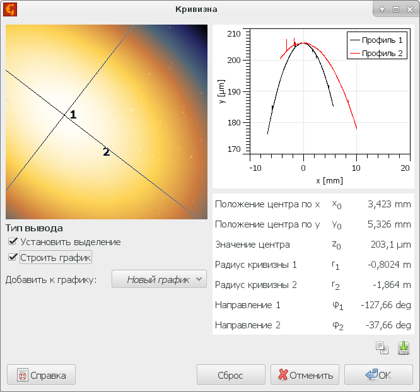Image resolution: width=420 pixels, height=392 pixels.
Task: Click 'Радиус кривизны 2' label
Action: 256,285
